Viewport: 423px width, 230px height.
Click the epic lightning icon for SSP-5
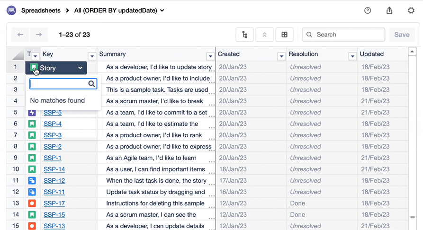[x=32, y=113]
